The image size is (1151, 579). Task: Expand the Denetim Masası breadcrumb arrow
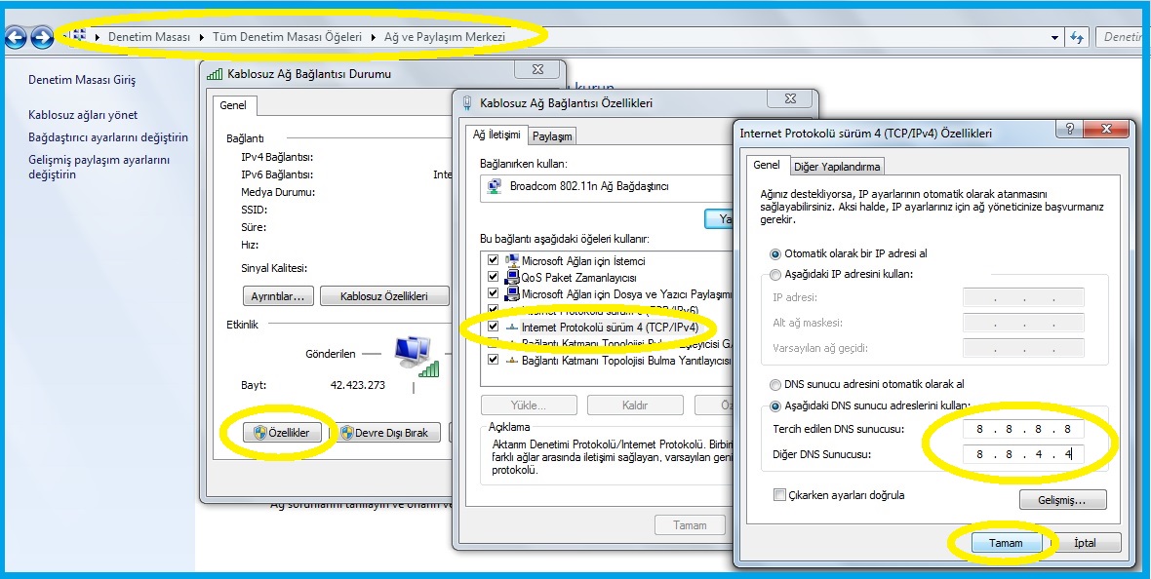click(202, 37)
